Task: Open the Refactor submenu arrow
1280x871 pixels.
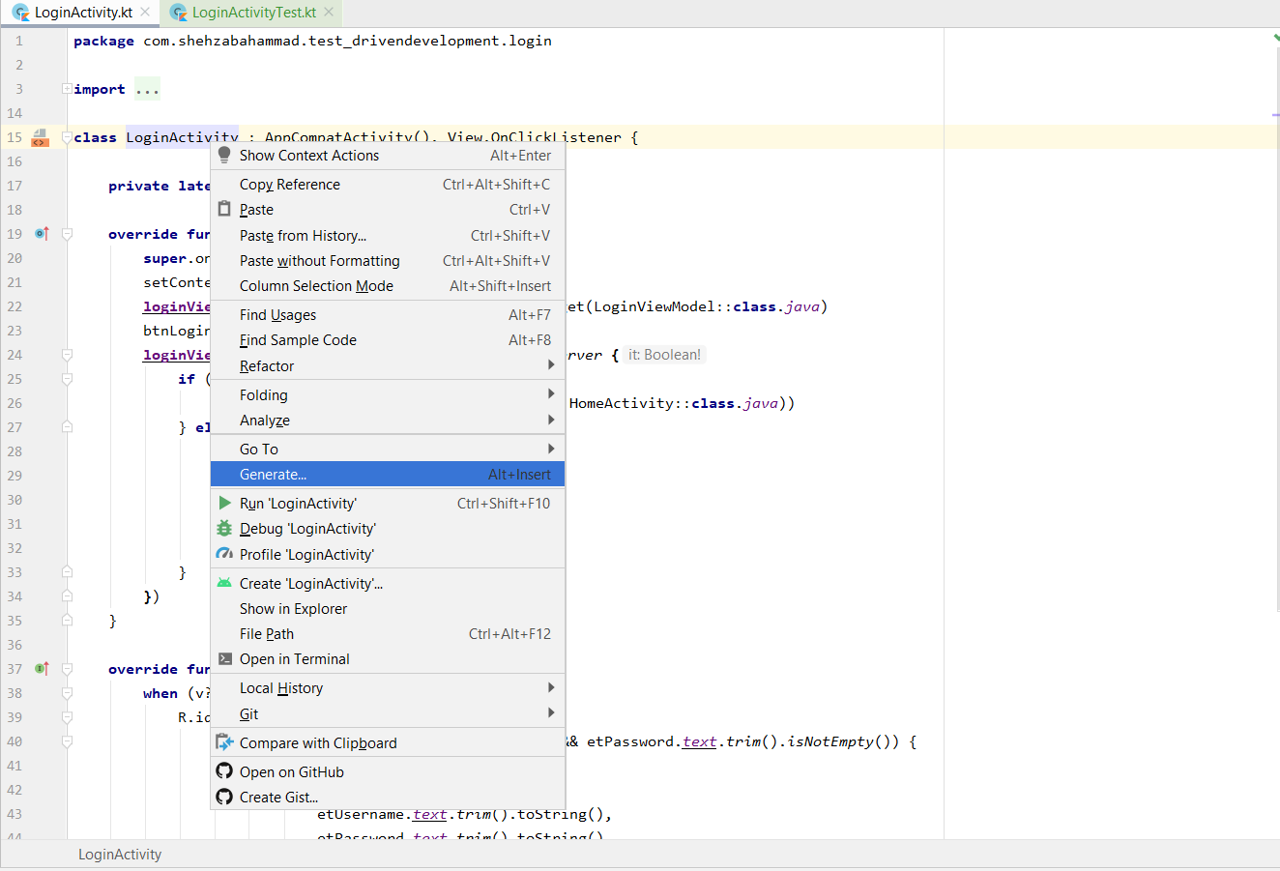Action: 552,365
